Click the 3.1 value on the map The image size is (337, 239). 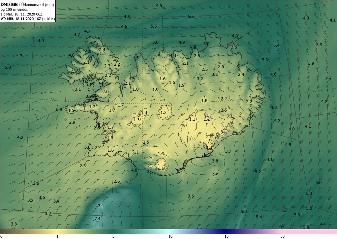[x=78, y=89]
